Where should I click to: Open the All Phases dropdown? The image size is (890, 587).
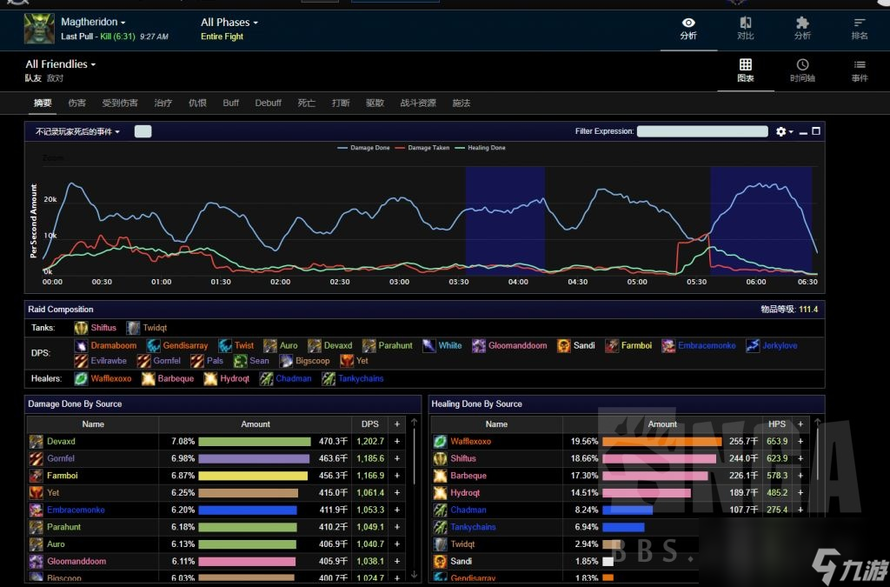(229, 22)
